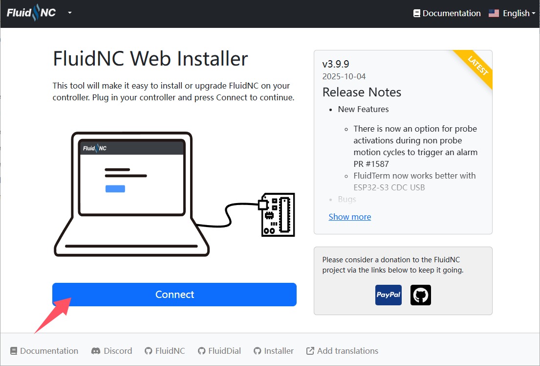Click the v3.9.9 version text
The image size is (540, 366).
pyautogui.click(x=335, y=64)
